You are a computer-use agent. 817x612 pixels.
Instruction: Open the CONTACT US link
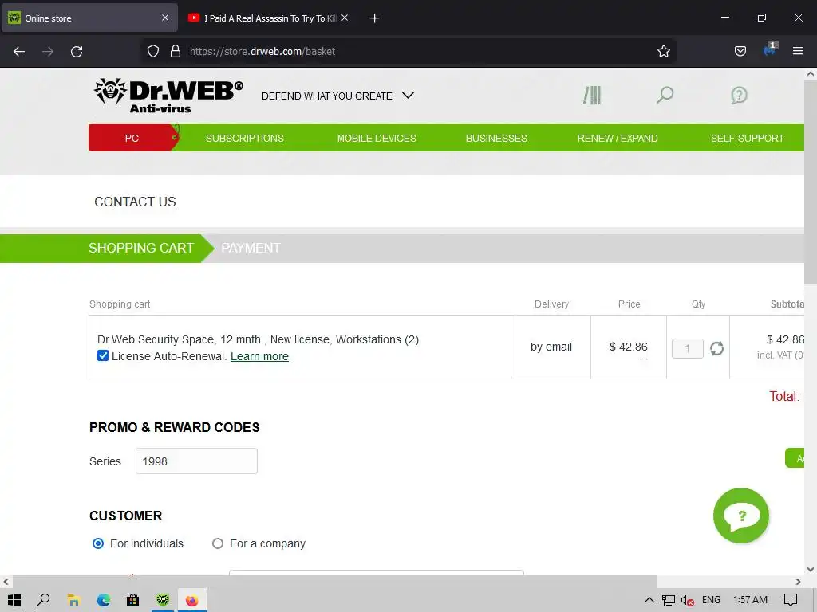[x=135, y=202]
